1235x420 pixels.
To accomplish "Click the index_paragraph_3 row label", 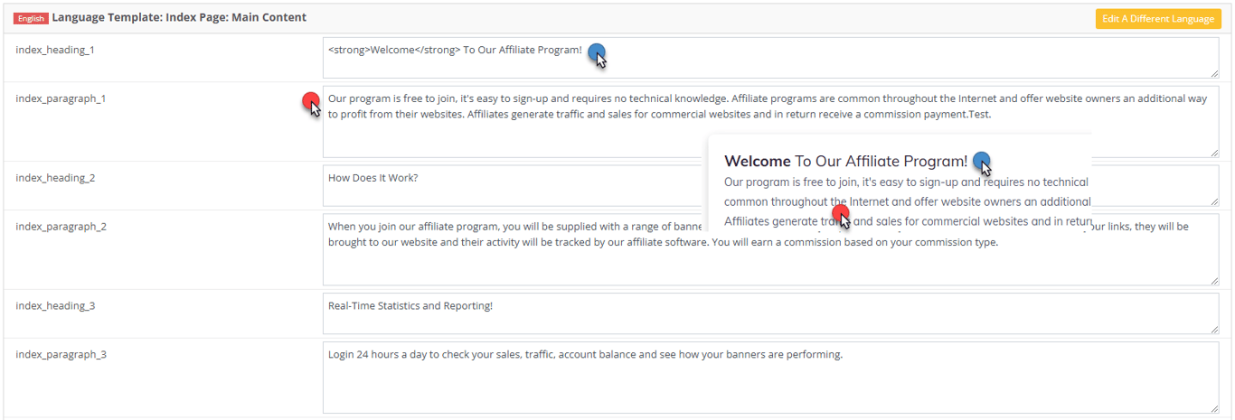I will pos(61,355).
